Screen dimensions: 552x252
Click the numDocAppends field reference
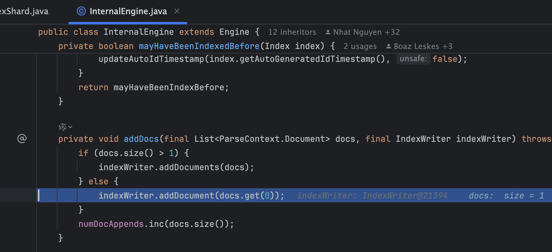(x=111, y=224)
